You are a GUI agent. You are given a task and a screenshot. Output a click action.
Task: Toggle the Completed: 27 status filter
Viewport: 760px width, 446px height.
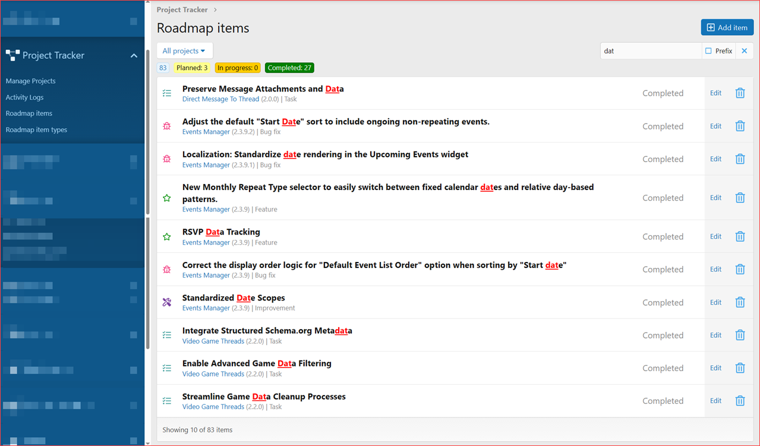point(289,67)
